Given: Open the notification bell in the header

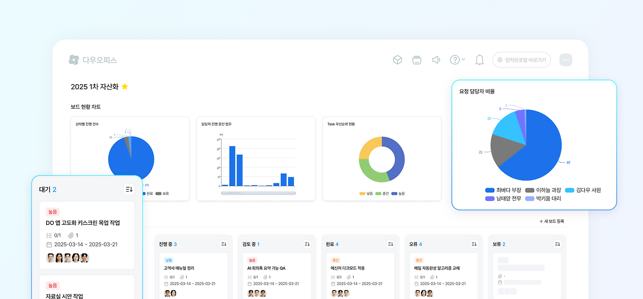Looking at the screenshot, I should (479, 59).
